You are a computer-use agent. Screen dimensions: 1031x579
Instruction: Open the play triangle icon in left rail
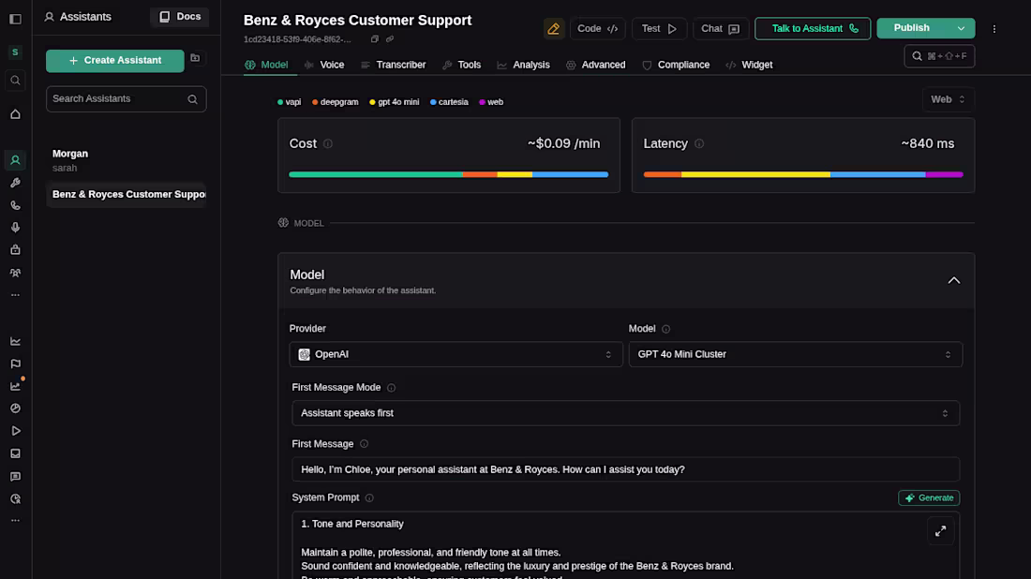pyautogui.click(x=15, y=431)
